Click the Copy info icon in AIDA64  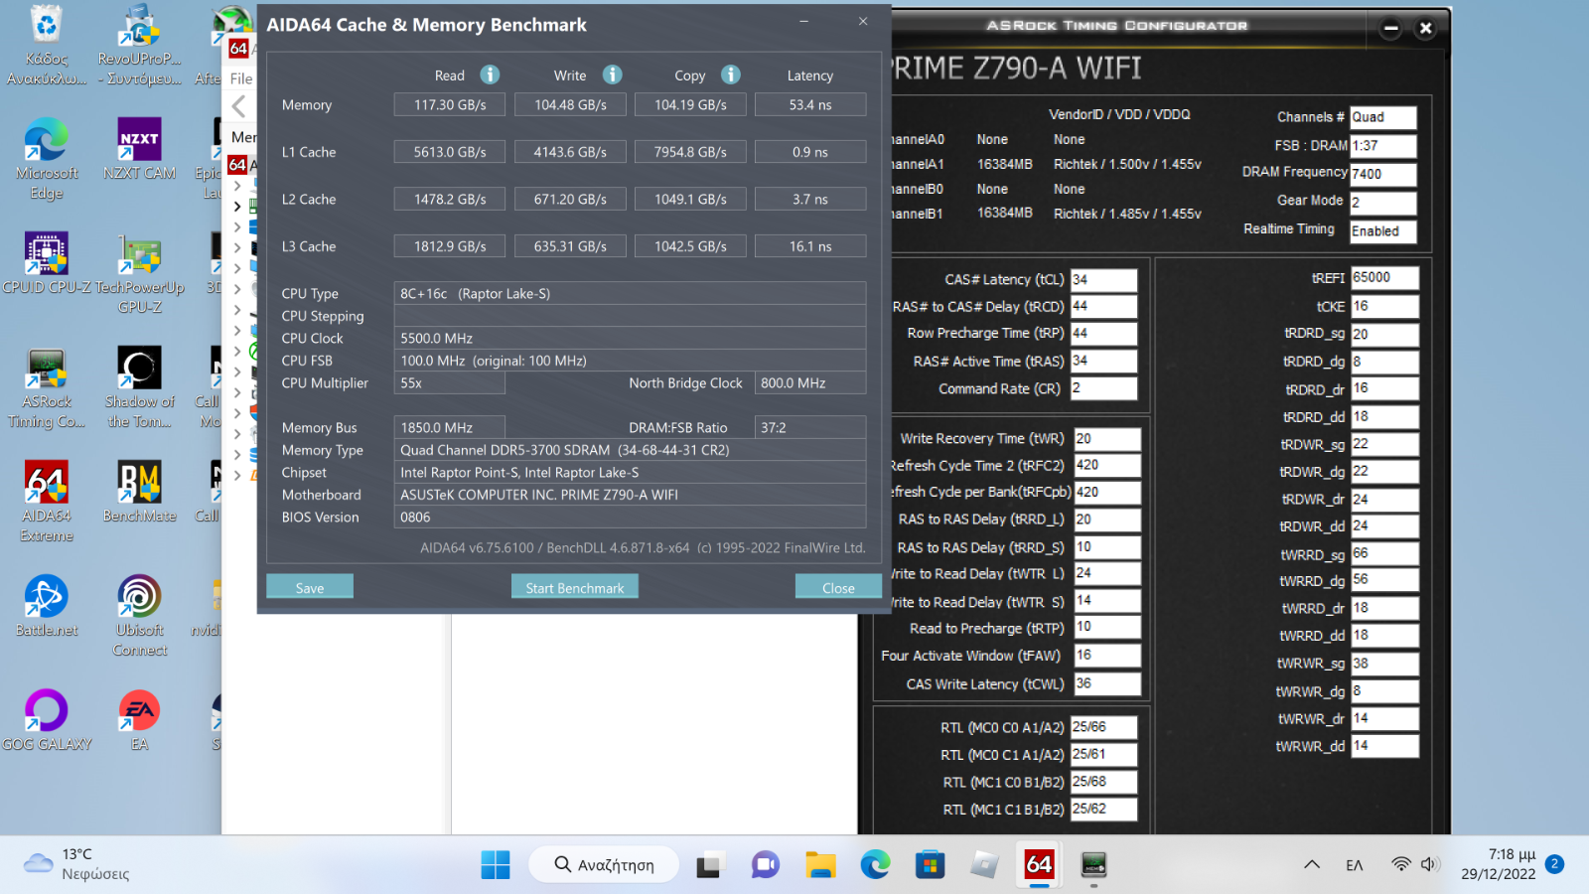point(731,74)
